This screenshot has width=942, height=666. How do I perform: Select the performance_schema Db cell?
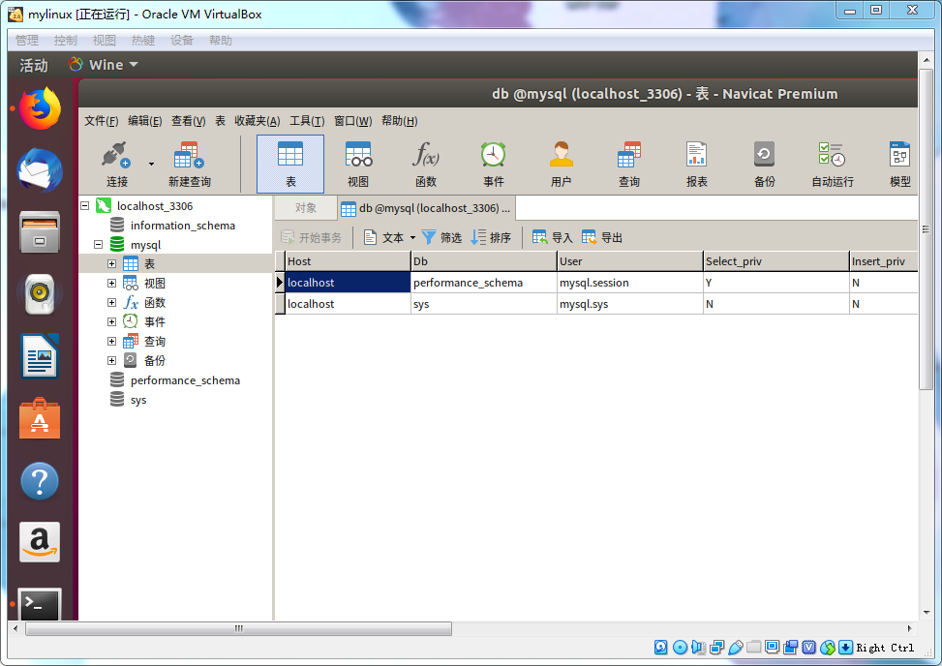pos(484,283)
